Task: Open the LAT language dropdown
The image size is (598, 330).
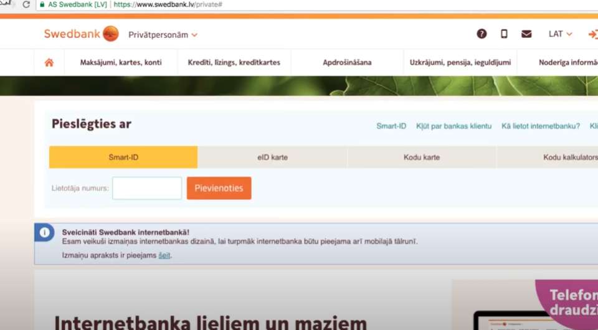Action: point(560,34)
